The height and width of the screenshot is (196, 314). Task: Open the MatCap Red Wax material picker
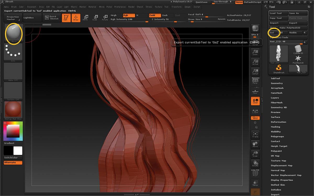[x=13, y=111]
